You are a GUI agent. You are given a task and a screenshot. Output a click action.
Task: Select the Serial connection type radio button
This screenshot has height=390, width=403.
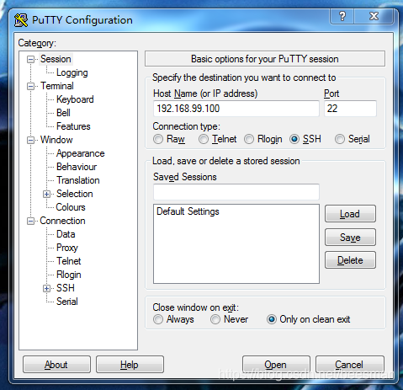[x=340, y=139]
